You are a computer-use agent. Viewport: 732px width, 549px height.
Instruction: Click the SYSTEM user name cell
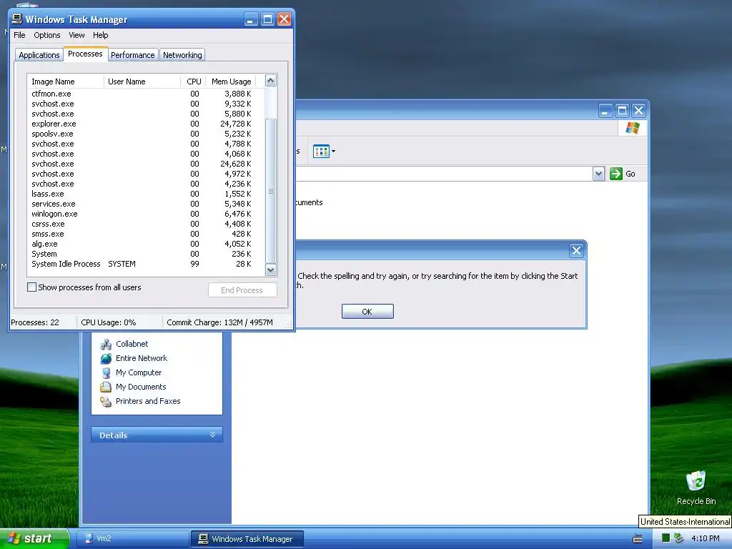pos(122,264)
